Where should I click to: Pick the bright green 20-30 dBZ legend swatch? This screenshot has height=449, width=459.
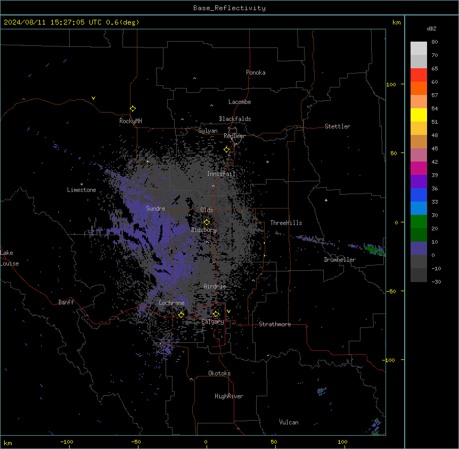coord(419,222)
